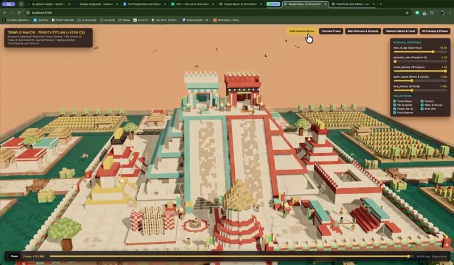The image size is (454, 265).
Task: Open the extensions puzzle icon
Action: 432,12
